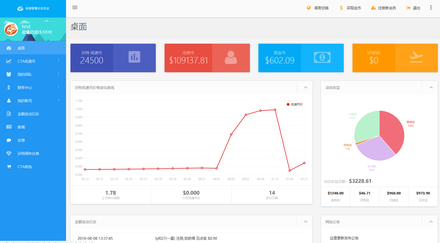Click the user icon on 注册币 card
The image size is (440, 243).
tap(231, 58)
